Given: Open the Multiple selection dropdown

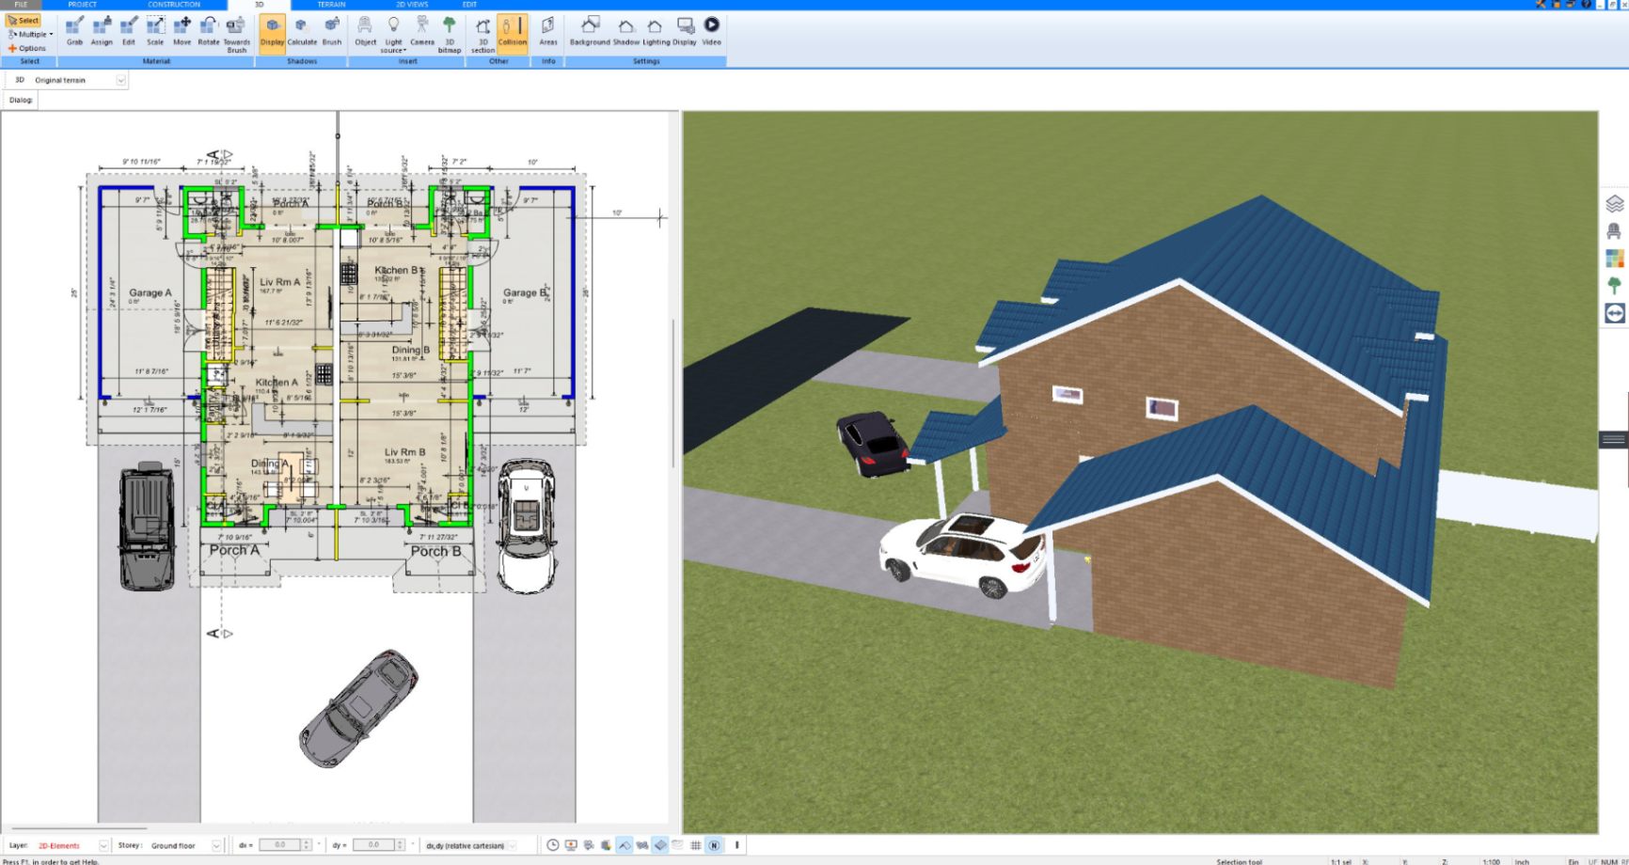Looking at the screenshot, I should (x=31, y=34).
